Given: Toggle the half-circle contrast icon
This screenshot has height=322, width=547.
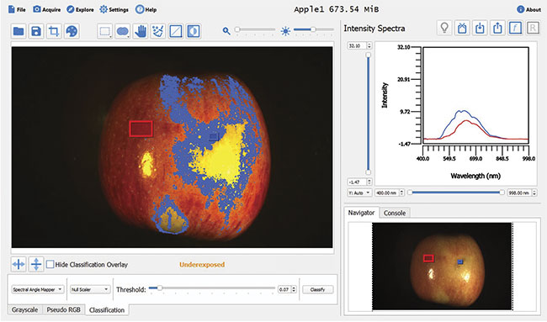Looking at the screenshot, I should pos(194,31).
